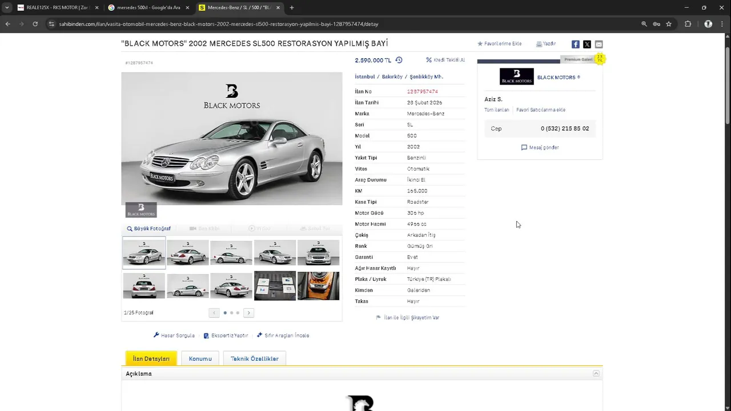Click Şenlikköy Mh. breadcrumb
This screenshot has height=411, width=731.
point(427,76)
